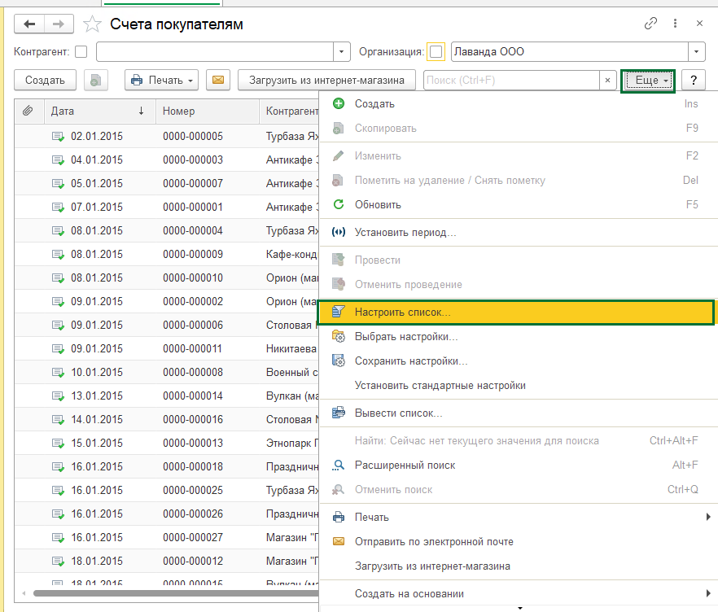Viewport: 718px width, 612px height.
Task: Click the back navigation arrow
Action: point(29,24)
